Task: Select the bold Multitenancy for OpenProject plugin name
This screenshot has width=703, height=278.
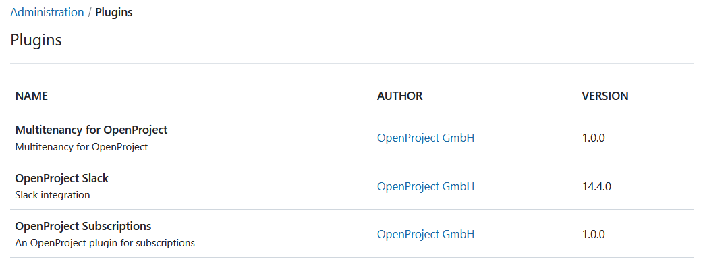Action: [x=91, y=130]
